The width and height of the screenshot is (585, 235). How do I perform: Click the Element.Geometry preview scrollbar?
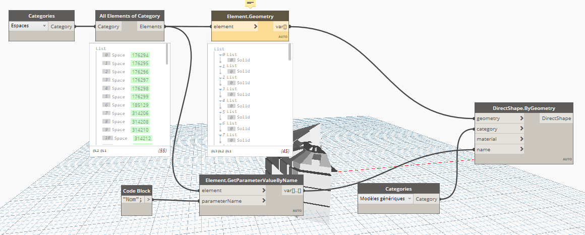pyautogui.click(x=289, y=52)
